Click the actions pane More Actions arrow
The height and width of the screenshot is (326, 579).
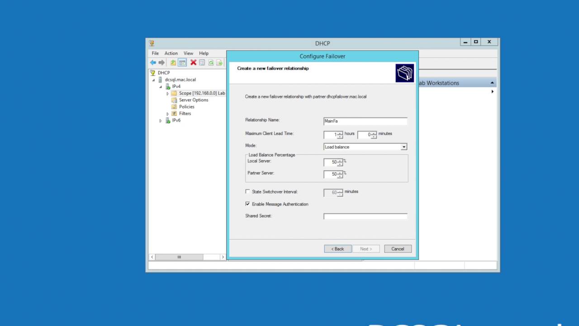tap(493, 91)
